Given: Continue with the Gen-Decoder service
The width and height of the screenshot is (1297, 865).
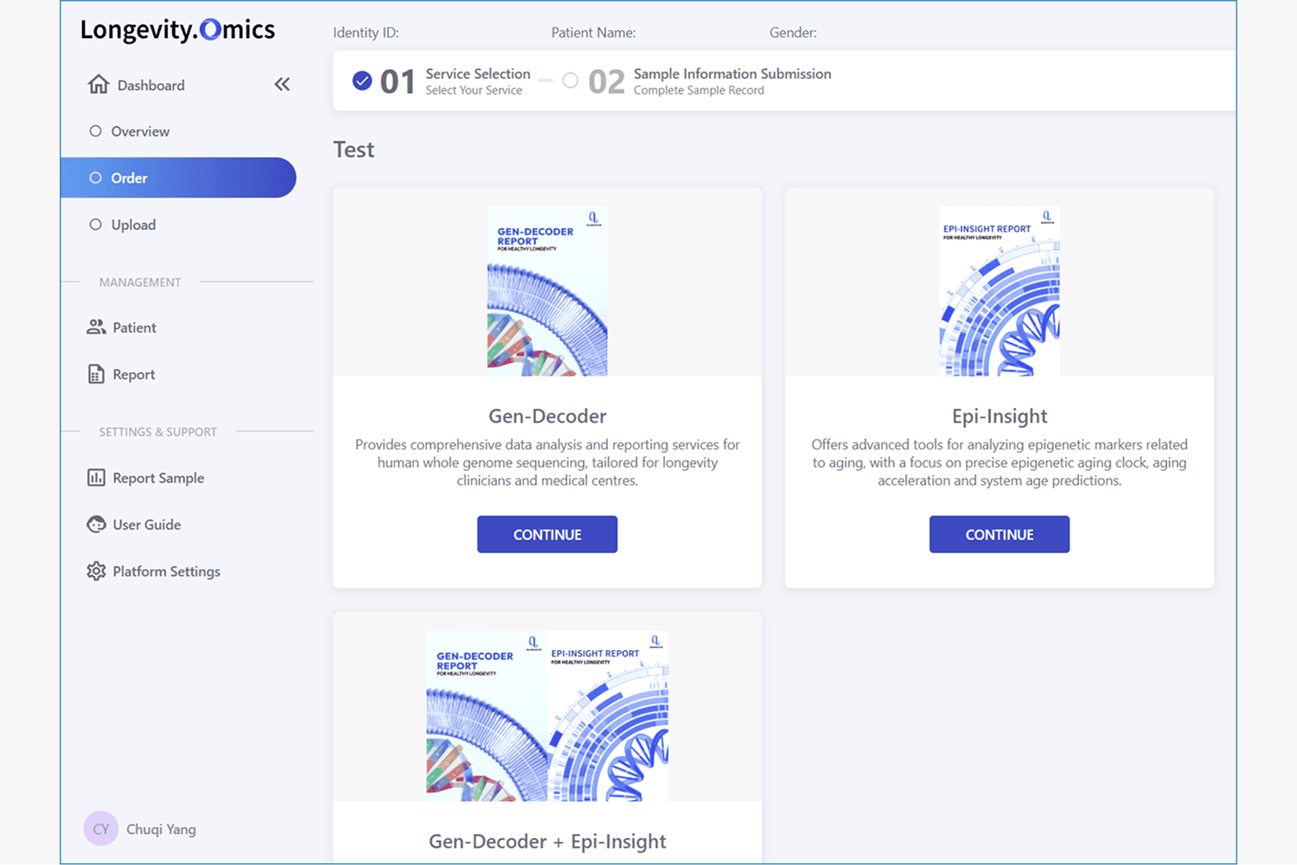Looking at the screenshot, I should tap(547, 534).
